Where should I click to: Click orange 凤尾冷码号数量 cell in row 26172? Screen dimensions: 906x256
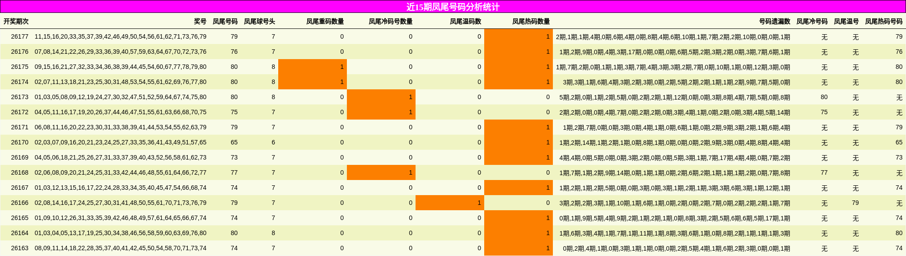(x=381, y=112)
